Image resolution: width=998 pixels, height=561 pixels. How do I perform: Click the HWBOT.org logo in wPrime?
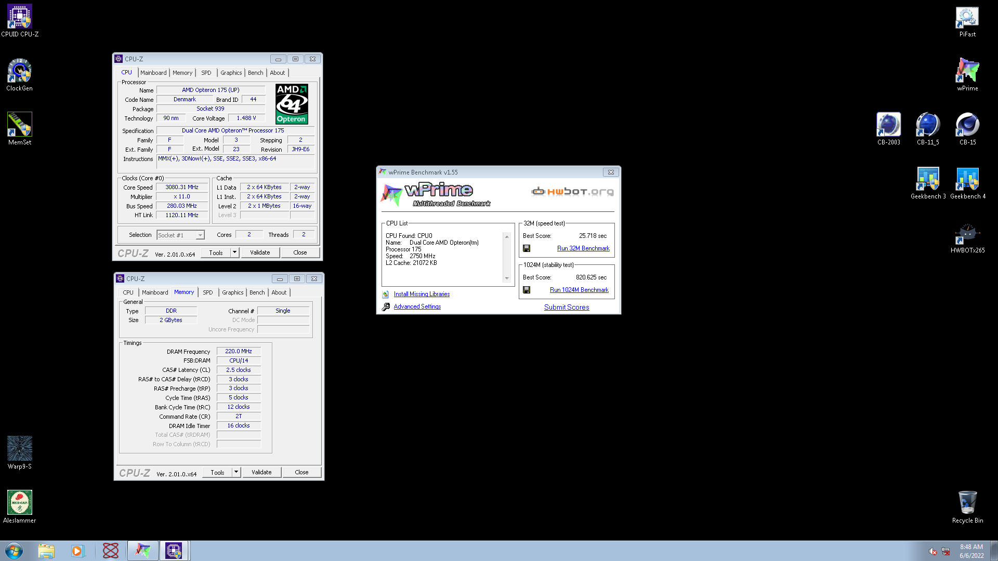[x=572, y=192]
